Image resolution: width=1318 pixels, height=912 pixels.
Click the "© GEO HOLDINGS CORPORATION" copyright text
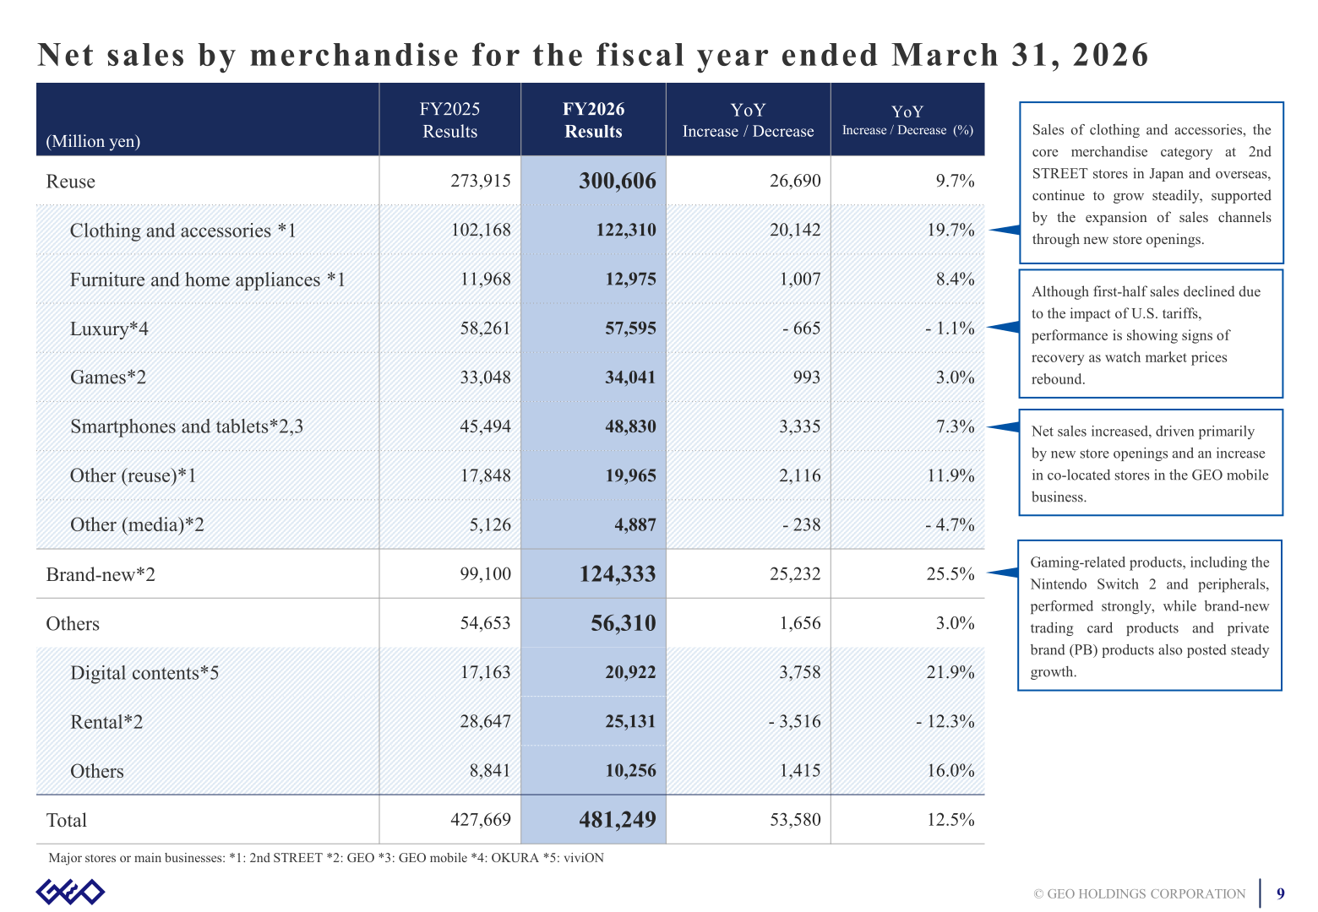(x=1139, y=893)
